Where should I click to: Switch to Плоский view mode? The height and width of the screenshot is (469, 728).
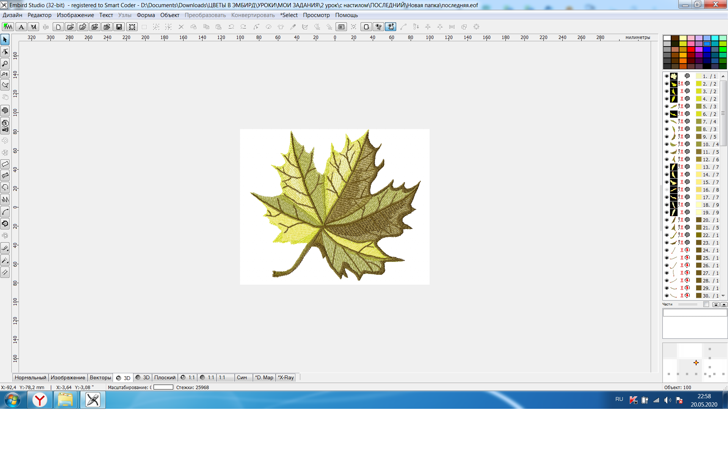[165, 377]
